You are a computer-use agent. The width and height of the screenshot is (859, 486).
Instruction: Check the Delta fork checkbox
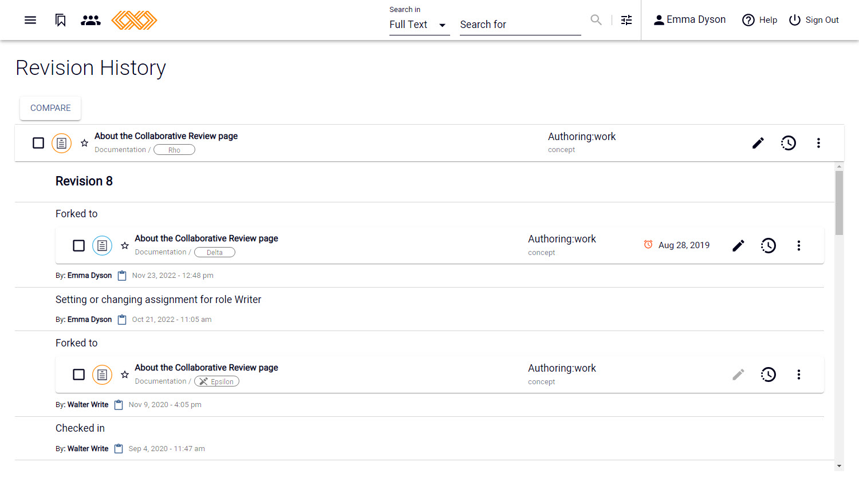(79, 246)
